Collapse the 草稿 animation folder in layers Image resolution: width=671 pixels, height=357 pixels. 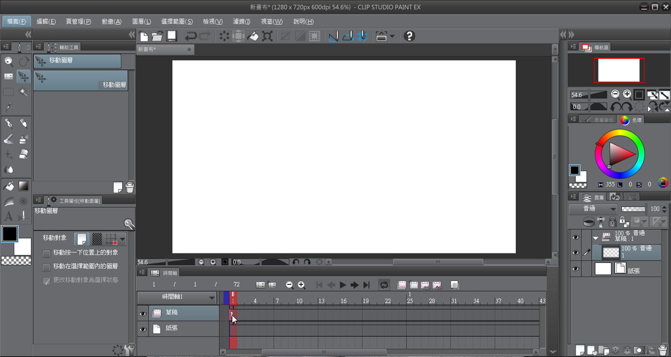tap(595, 237)
